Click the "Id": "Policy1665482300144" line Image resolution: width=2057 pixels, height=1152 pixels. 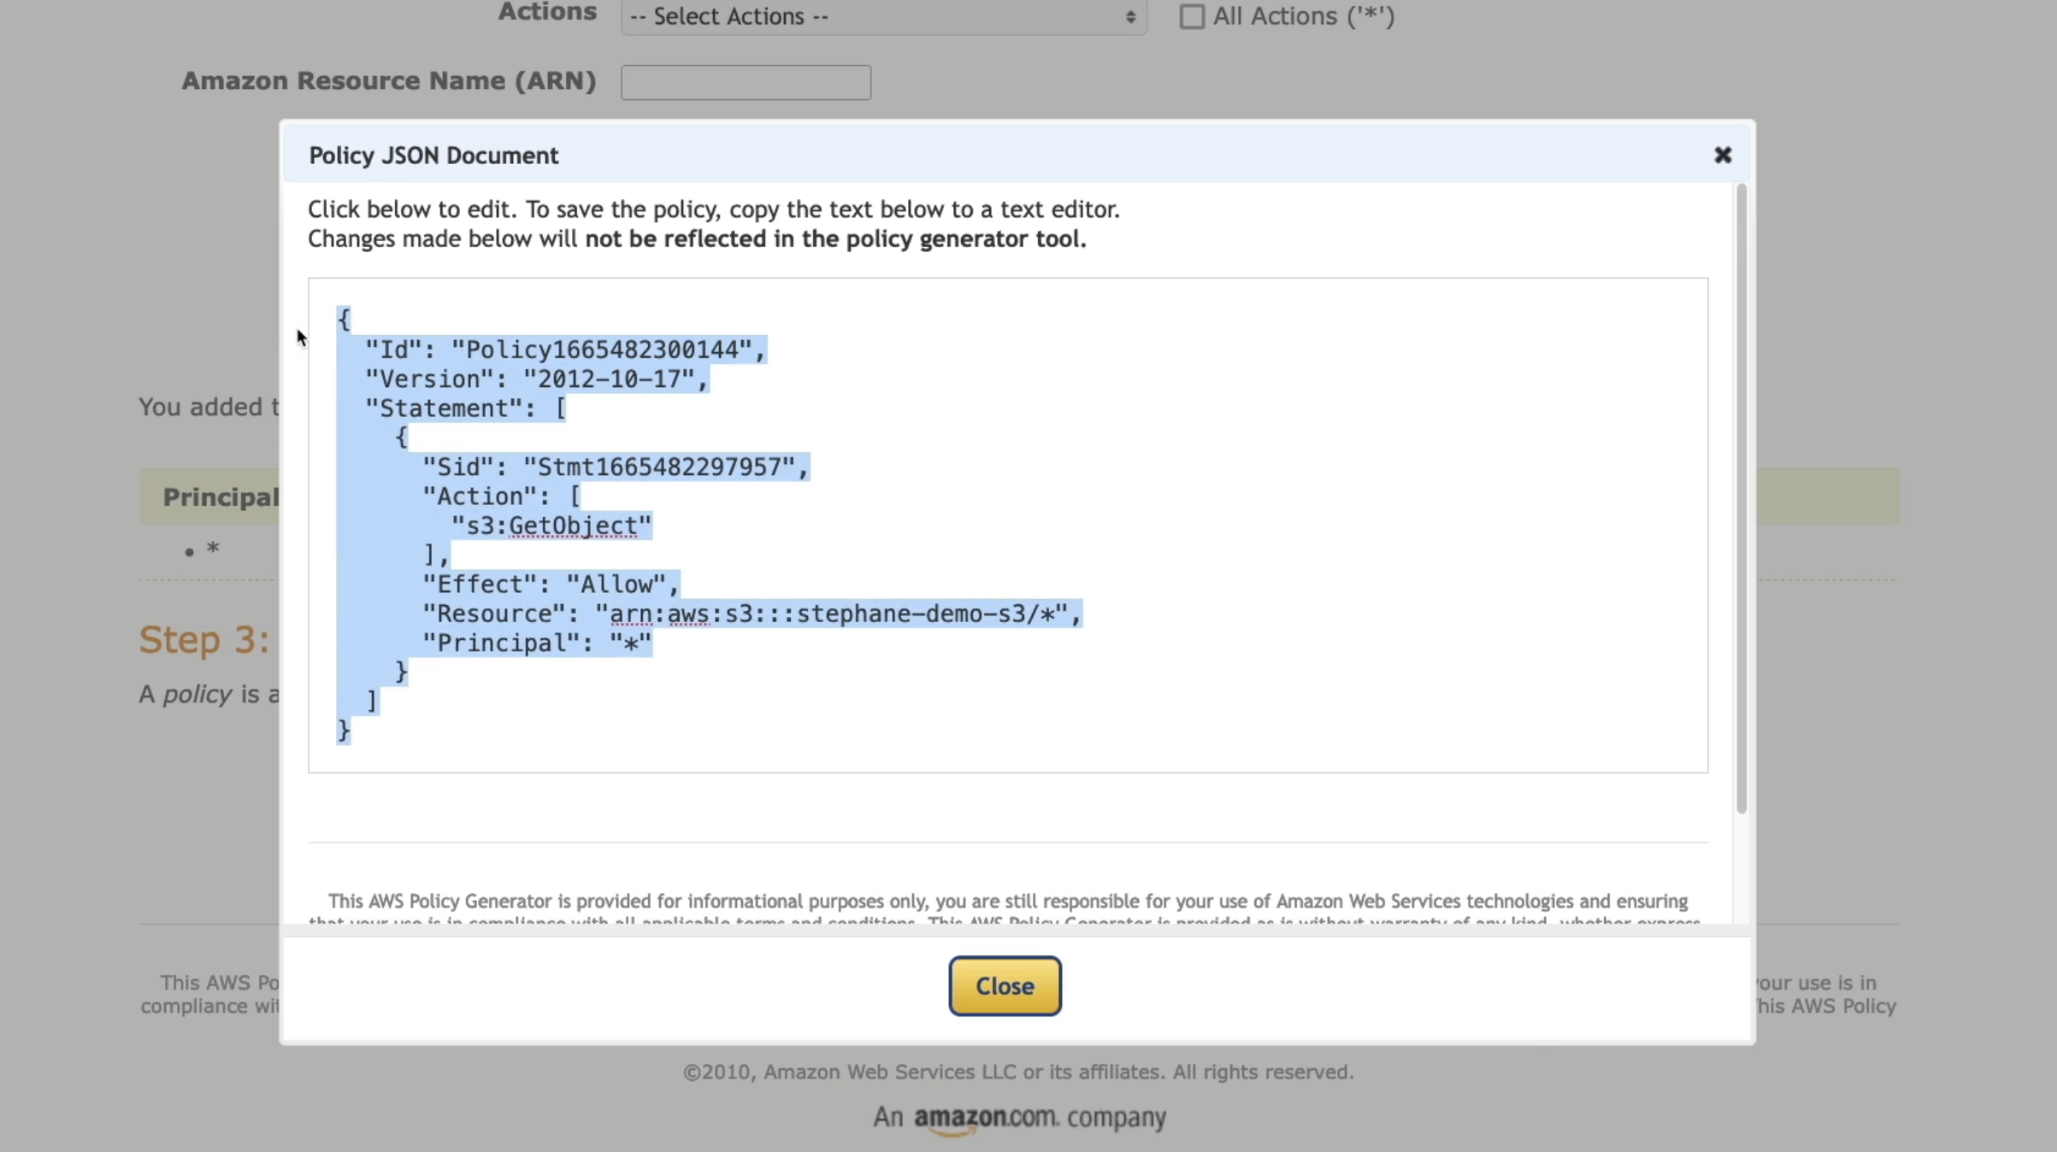[565, 350]
